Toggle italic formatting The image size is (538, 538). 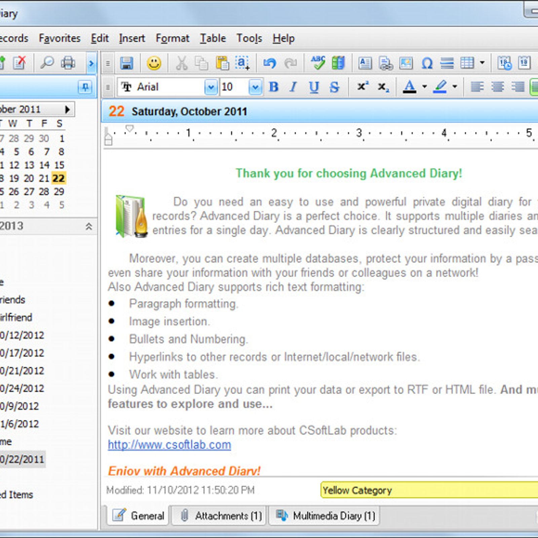pyautogui.click(x=294, y=87)
